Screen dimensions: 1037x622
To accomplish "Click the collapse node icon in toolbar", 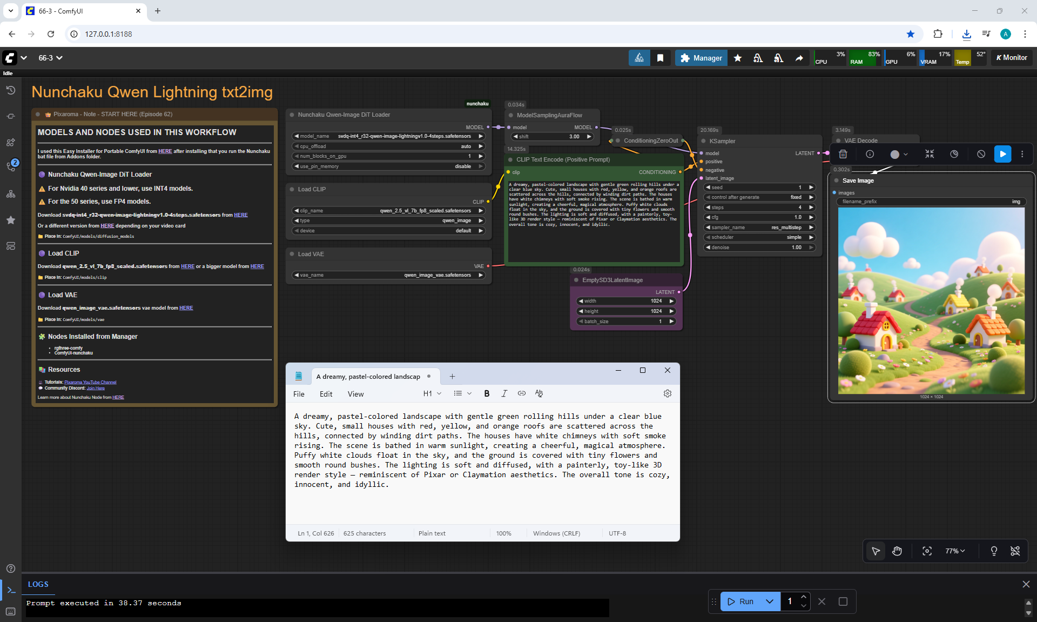I will (x=930, y=154).
